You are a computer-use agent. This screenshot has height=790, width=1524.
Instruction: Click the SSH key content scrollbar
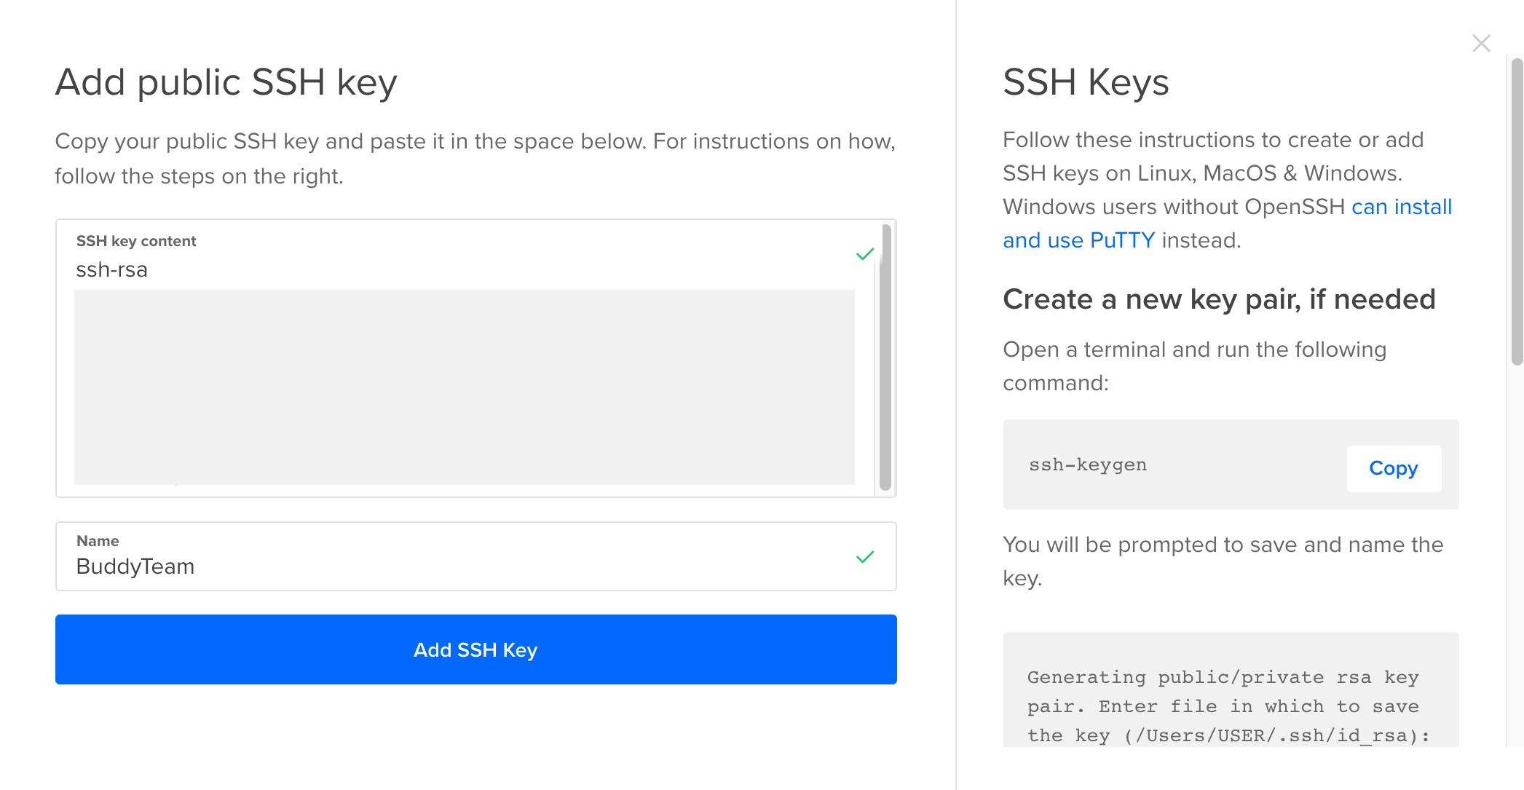point(885,357)
